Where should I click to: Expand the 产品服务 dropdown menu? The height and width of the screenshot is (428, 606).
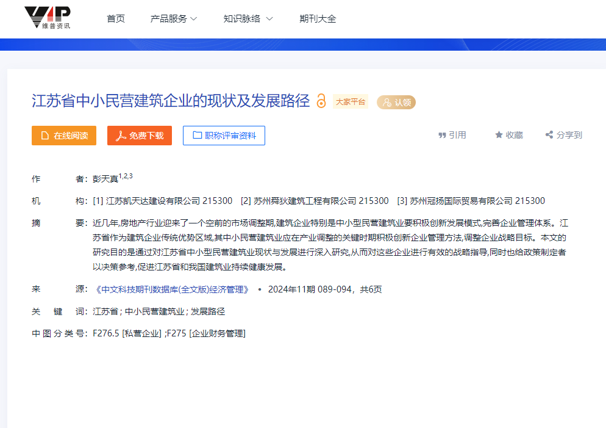click(x=174, y=19)
